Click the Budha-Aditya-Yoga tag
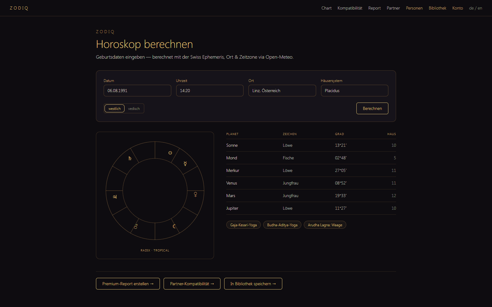 [282, 225]
